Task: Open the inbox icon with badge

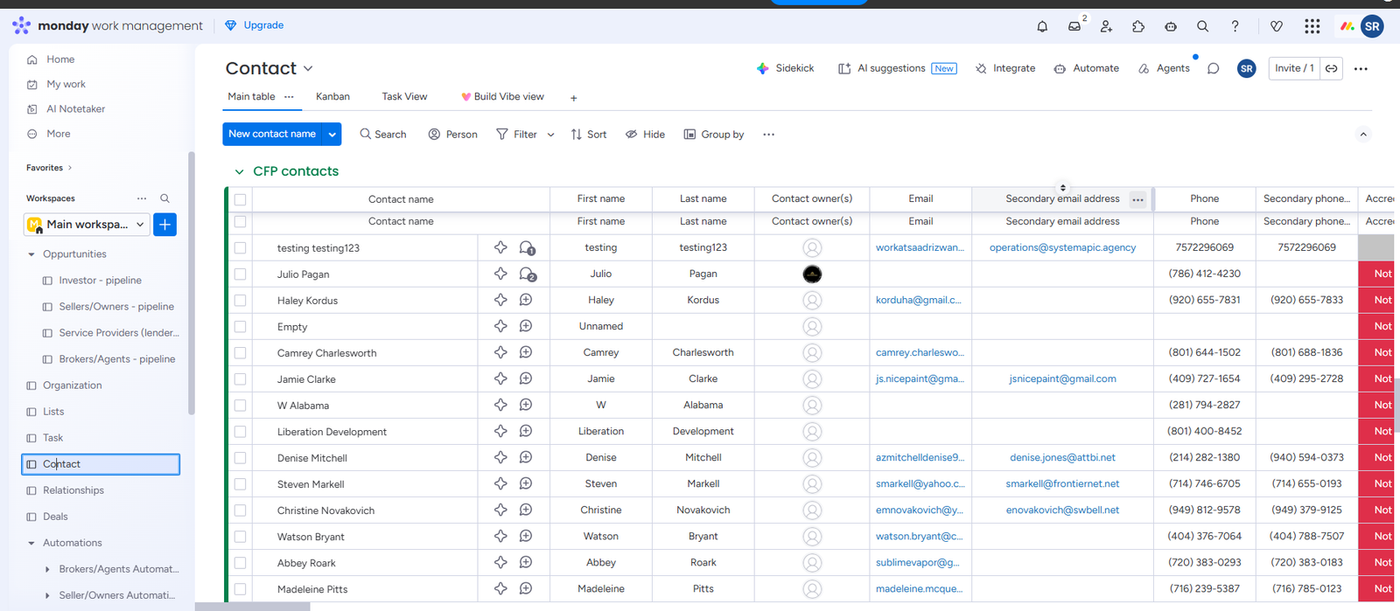Action: point(1075,26)
